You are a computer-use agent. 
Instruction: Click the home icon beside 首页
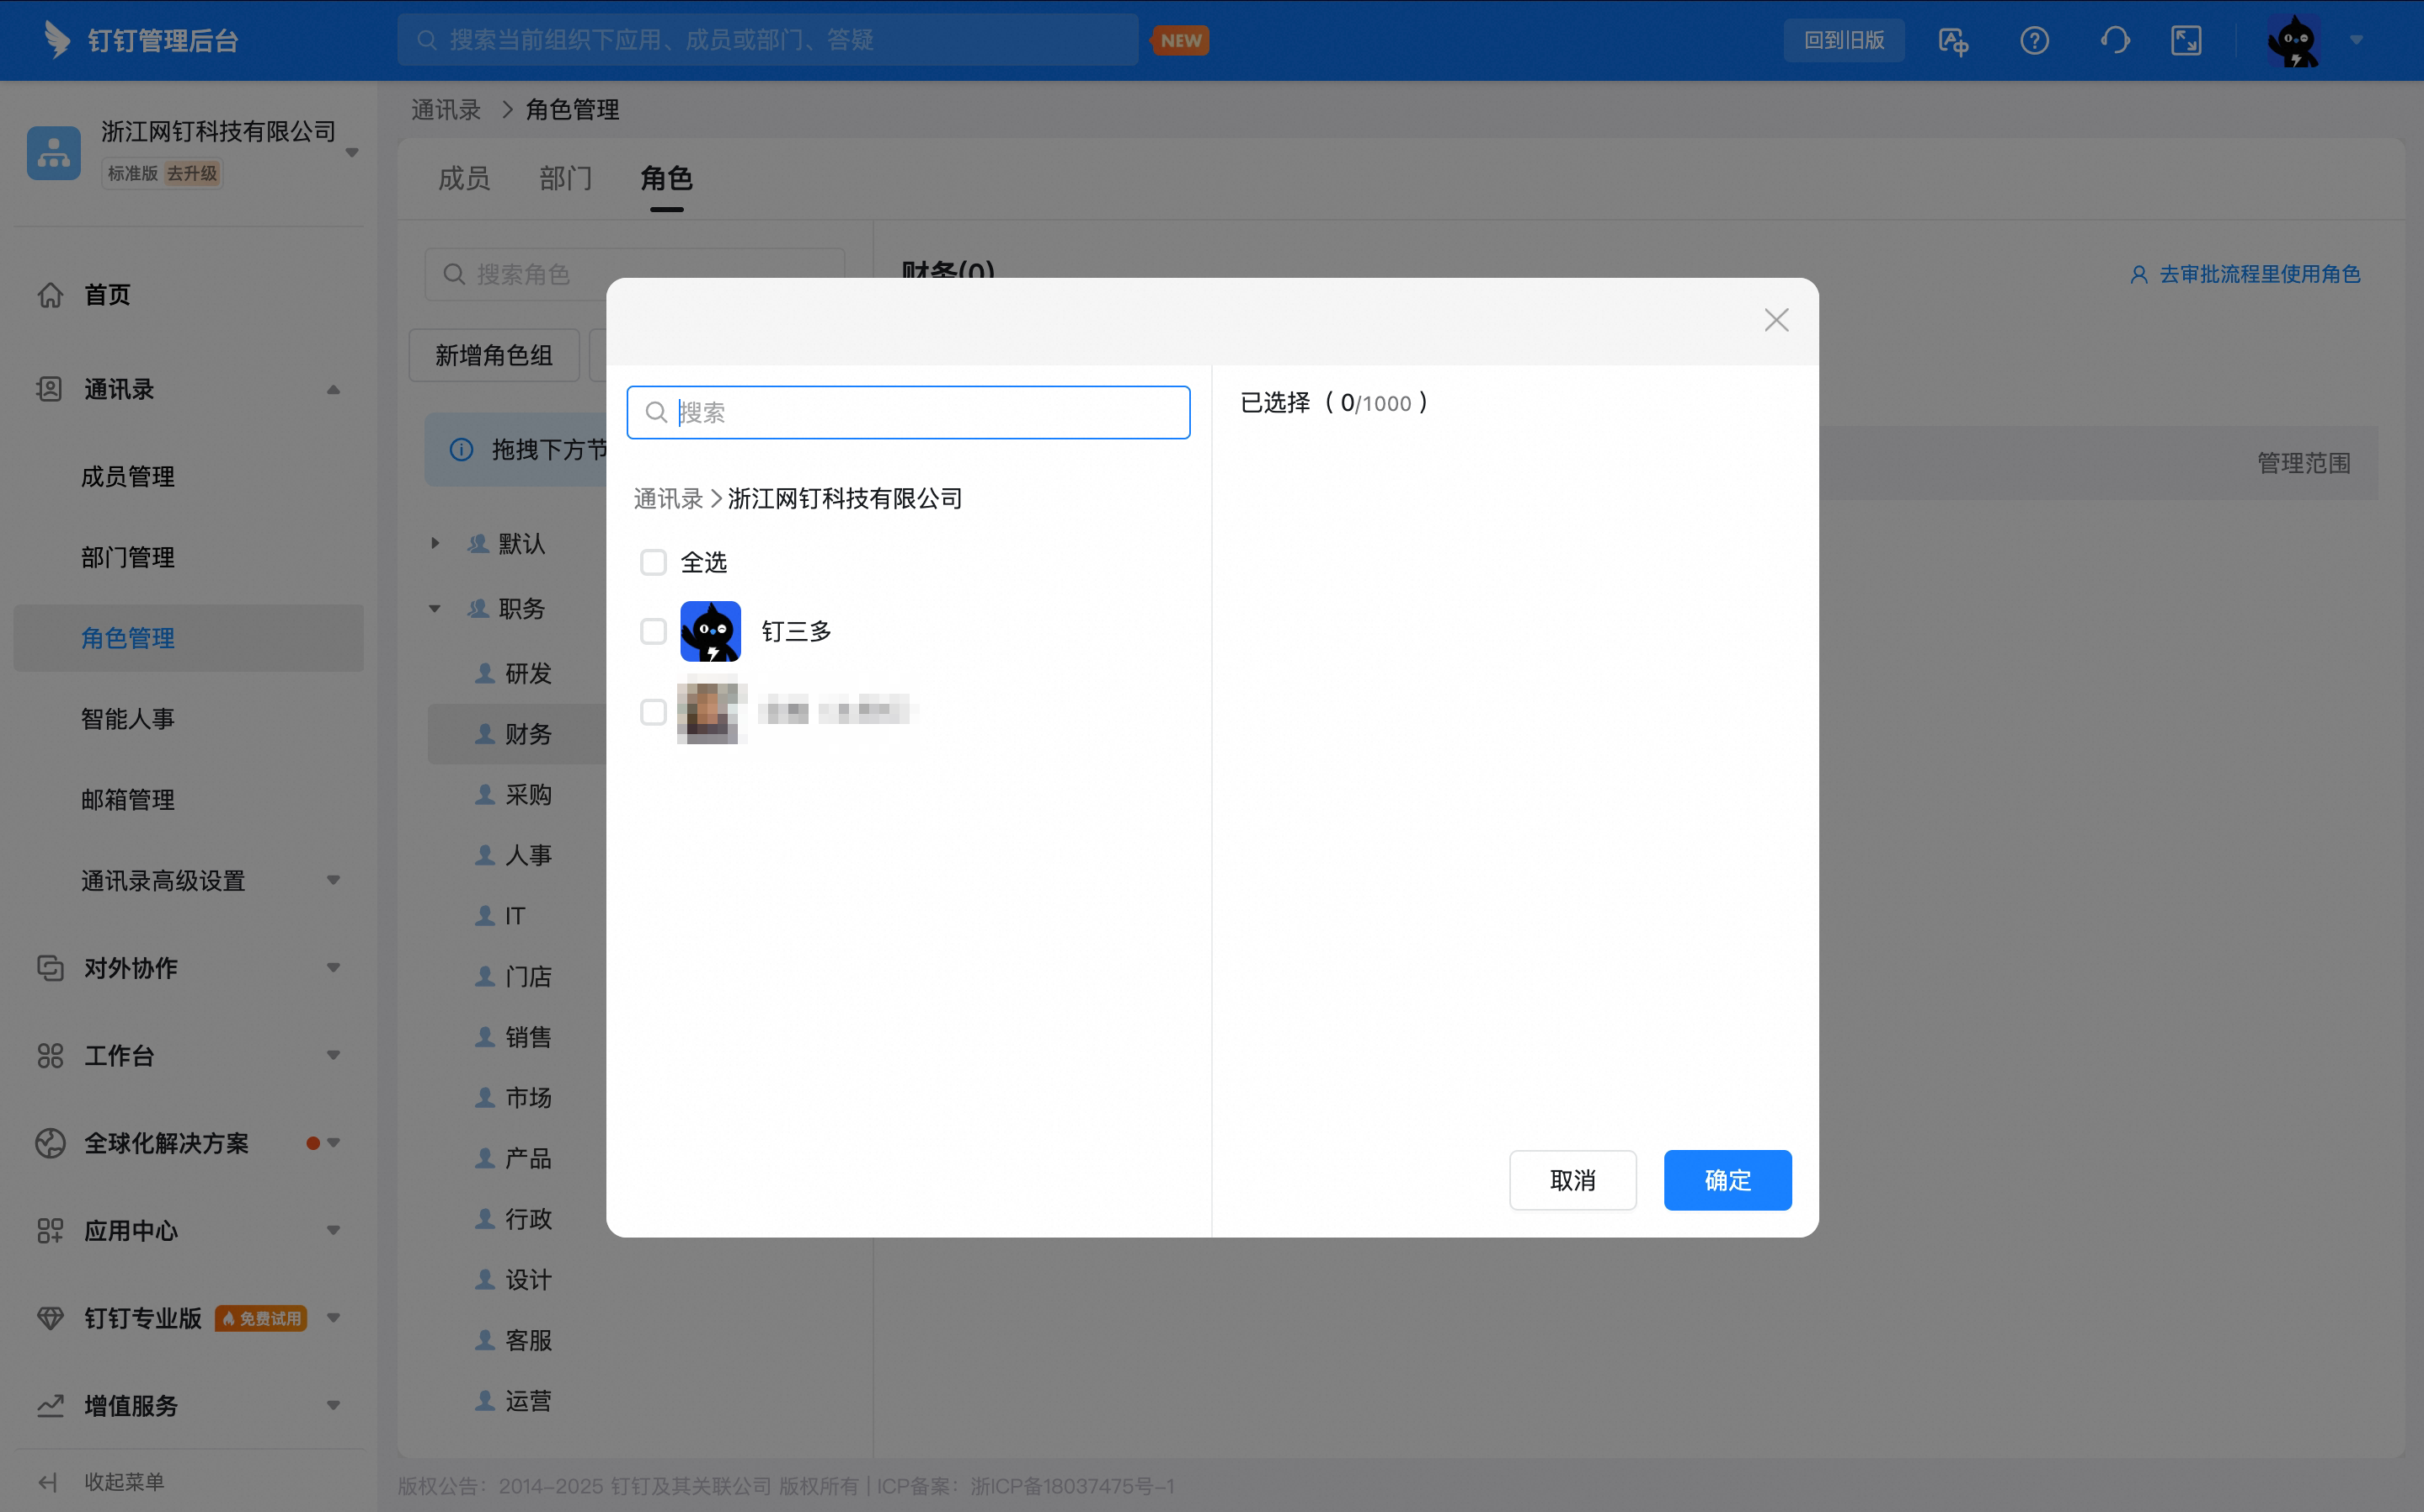pos(50,295)
